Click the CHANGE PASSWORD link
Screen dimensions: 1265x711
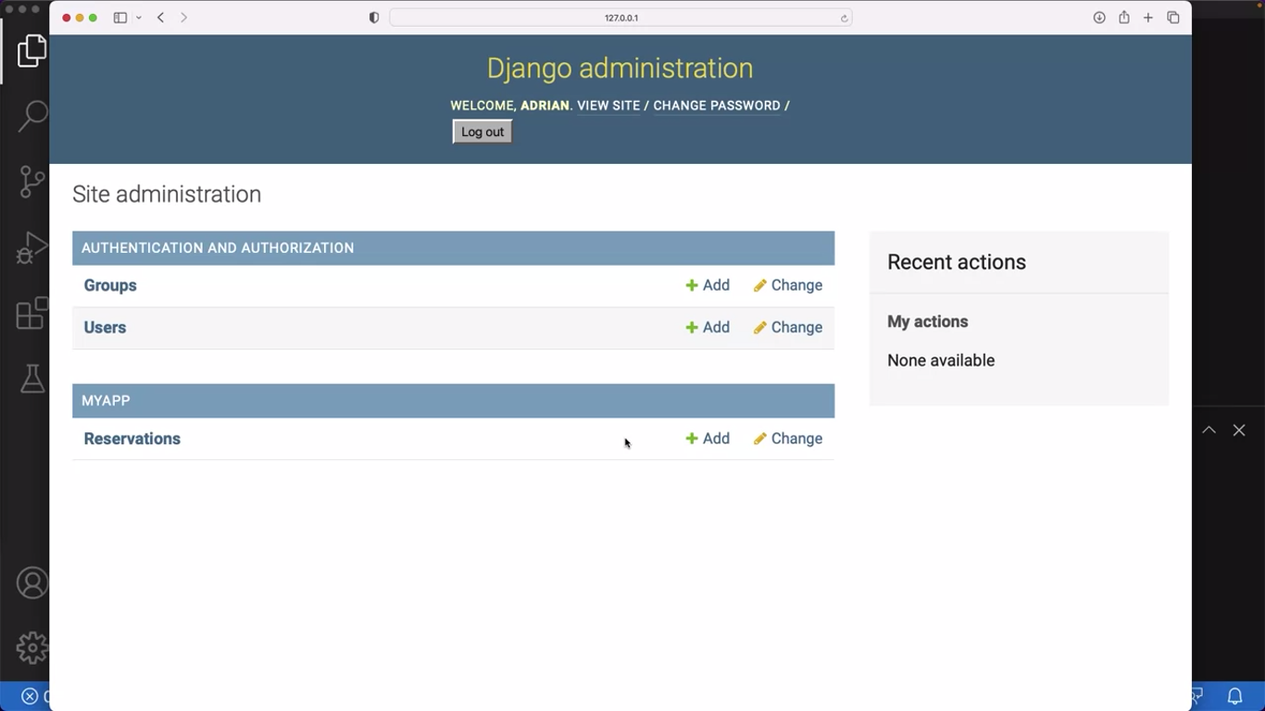point(717,106)
